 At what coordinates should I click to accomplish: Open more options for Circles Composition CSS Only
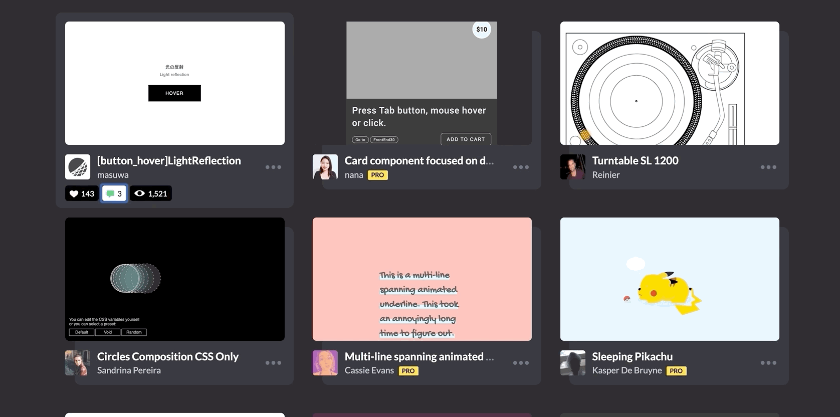pyautogui.click(x=273, y=363)
